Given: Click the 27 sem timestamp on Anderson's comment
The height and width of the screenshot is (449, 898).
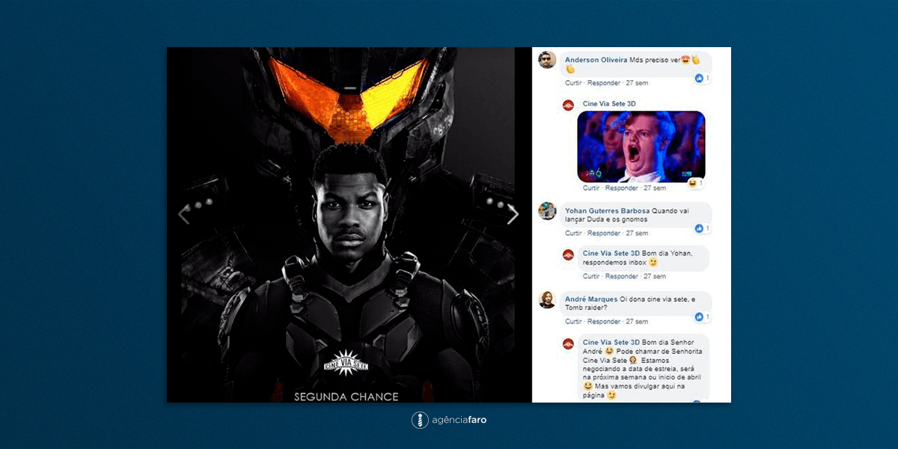Looking at the screenshot, I should click(637, 83).
